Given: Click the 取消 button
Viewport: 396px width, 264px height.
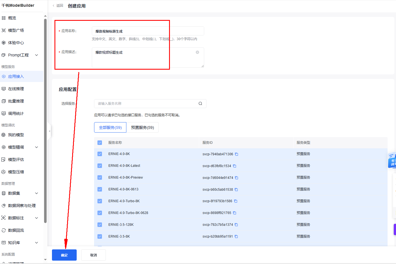Looking at the screenshot, I should tap(94, 255).
